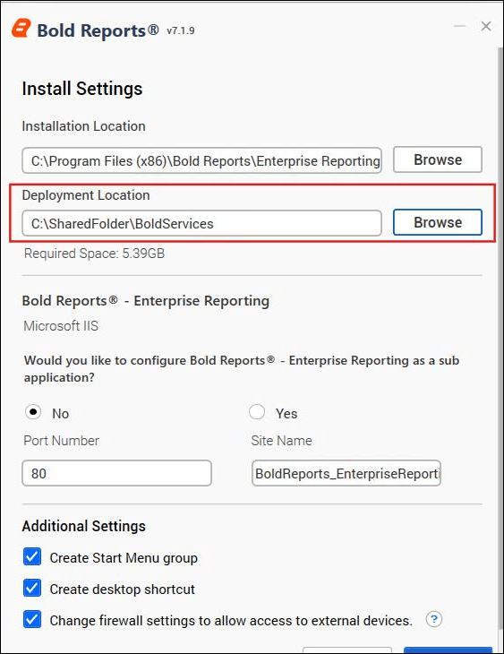Open firewall settings help question mark icon
The width and height of the screenshot is (504, 654).
pos(433,619)
